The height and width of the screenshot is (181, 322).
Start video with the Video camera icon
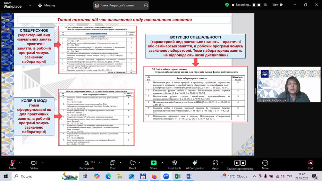tap(34, 163)
